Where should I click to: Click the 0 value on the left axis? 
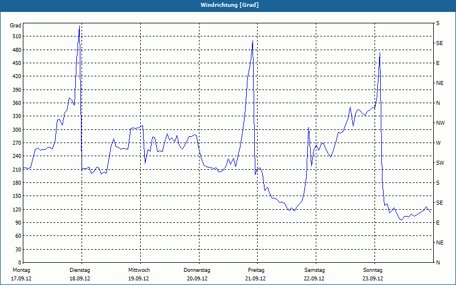[x=19, y=263]
